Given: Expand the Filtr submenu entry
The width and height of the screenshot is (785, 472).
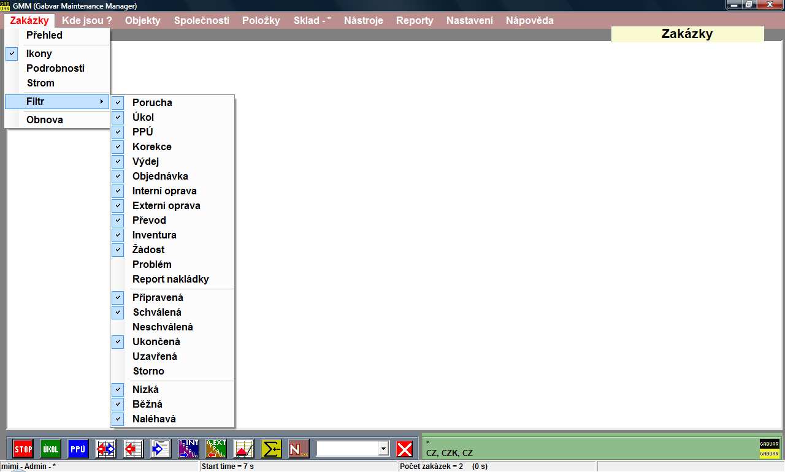Looking at the screenshot, I should [x=57, y=101].
